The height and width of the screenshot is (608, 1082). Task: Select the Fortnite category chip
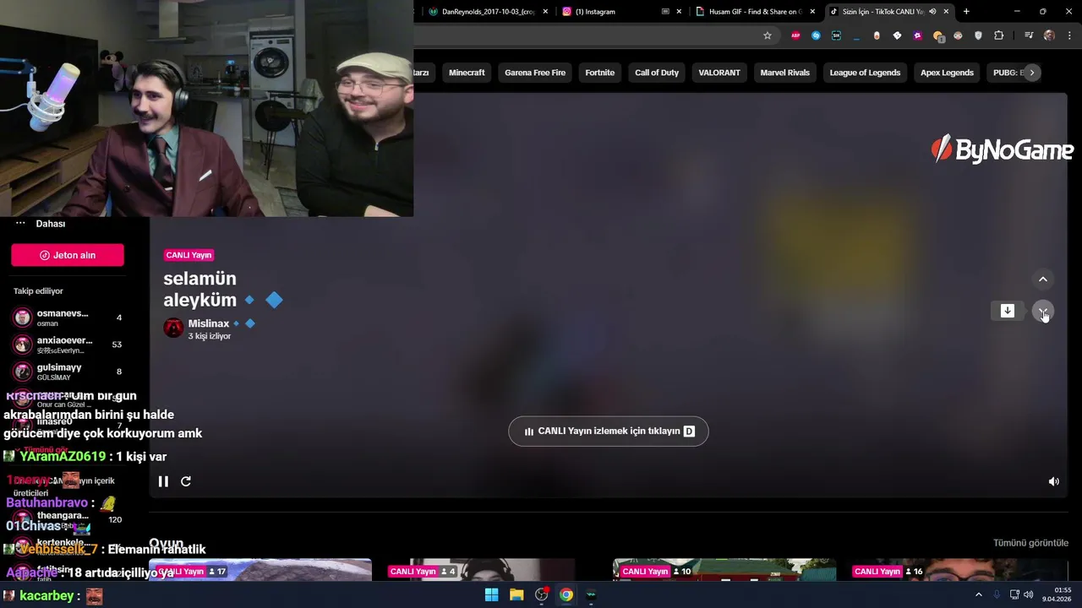pos(600,73)
